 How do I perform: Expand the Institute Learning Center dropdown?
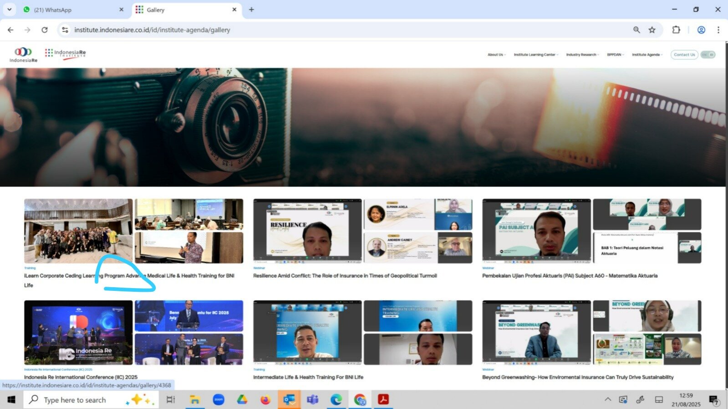click(535, 55)
